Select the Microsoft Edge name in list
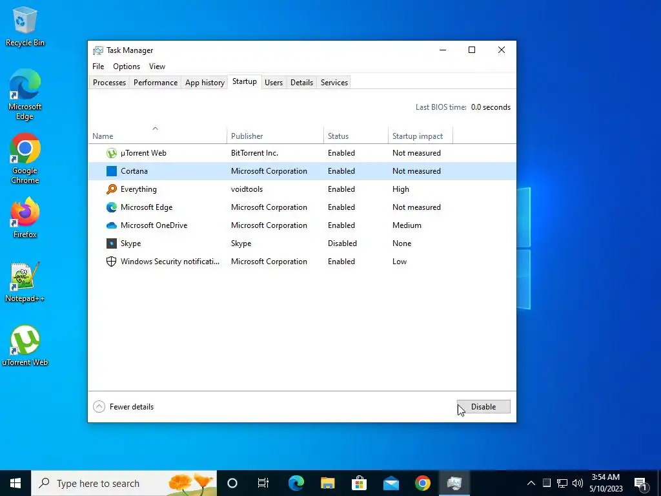 [147, 207]
